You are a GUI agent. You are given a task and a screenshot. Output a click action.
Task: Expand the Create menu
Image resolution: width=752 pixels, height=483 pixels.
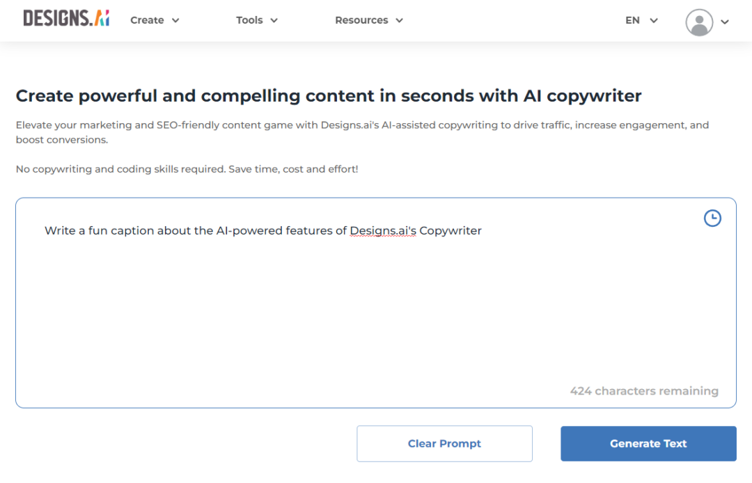(x=155, y=20)
